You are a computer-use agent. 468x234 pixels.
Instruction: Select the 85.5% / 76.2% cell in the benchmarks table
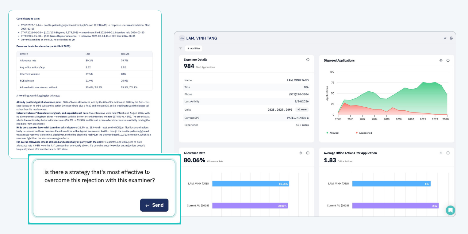129,87
